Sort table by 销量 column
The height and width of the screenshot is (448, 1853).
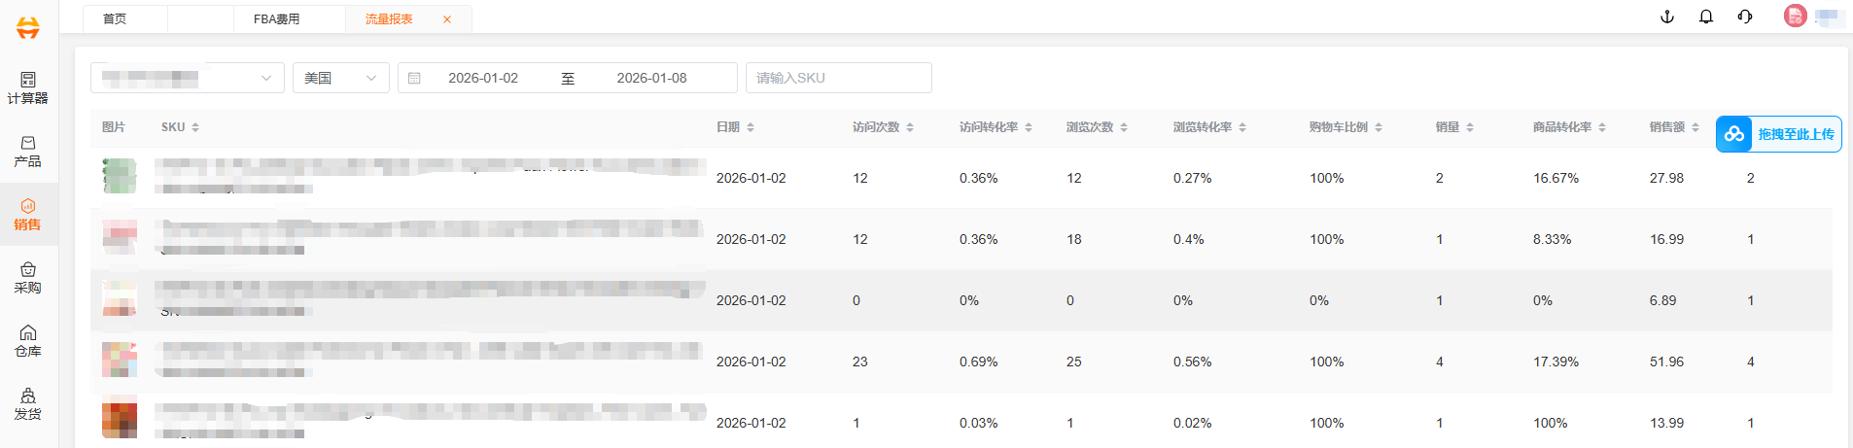1454,127
